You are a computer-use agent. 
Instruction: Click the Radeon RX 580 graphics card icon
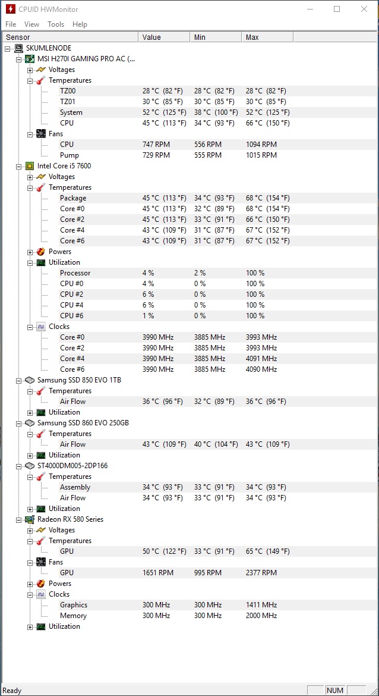point(30,519)
